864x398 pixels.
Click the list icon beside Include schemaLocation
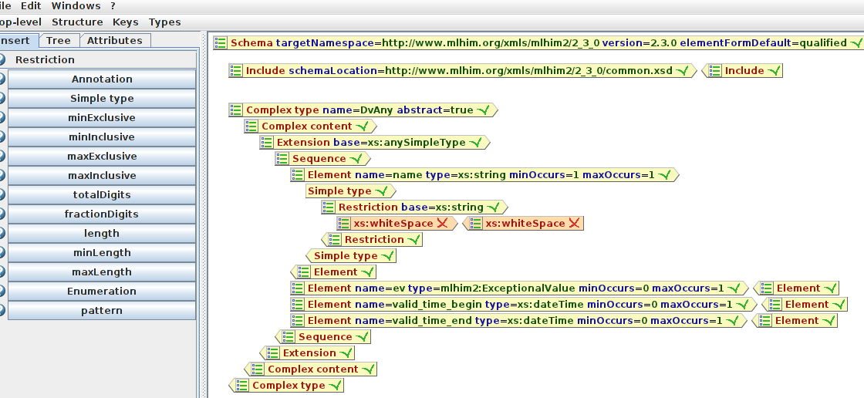[236, 71]
